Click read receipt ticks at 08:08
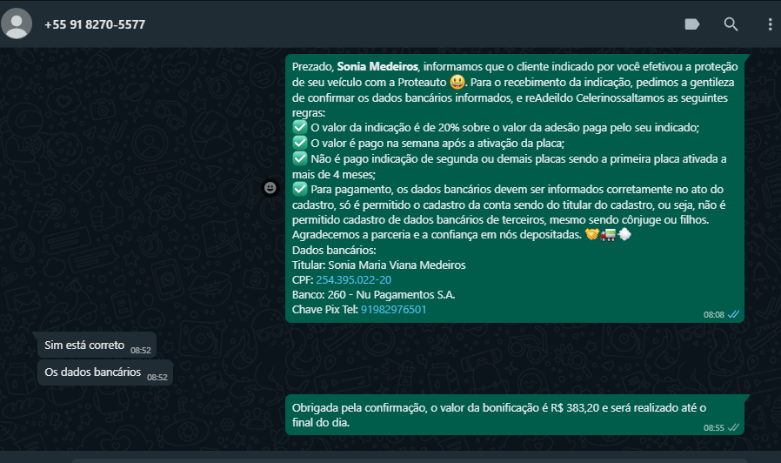The height and width of the screenshot is (463, 781). [x=733, y=314]
